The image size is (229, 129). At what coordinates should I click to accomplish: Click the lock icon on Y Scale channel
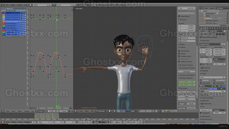point(25,26)
